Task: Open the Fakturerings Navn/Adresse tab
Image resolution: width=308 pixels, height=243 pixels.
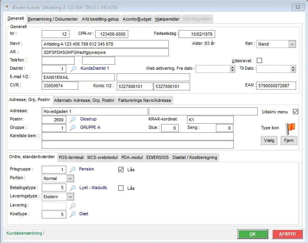Action: tap(145, 100)
